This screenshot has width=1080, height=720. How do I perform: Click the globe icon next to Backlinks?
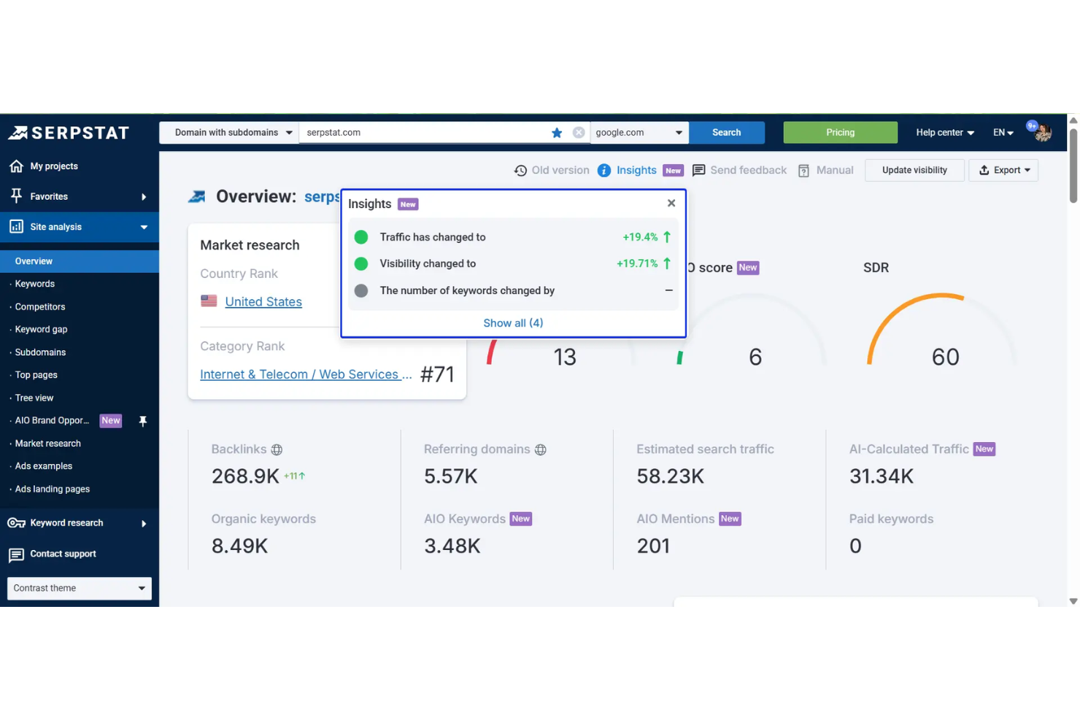pos(277,449)
